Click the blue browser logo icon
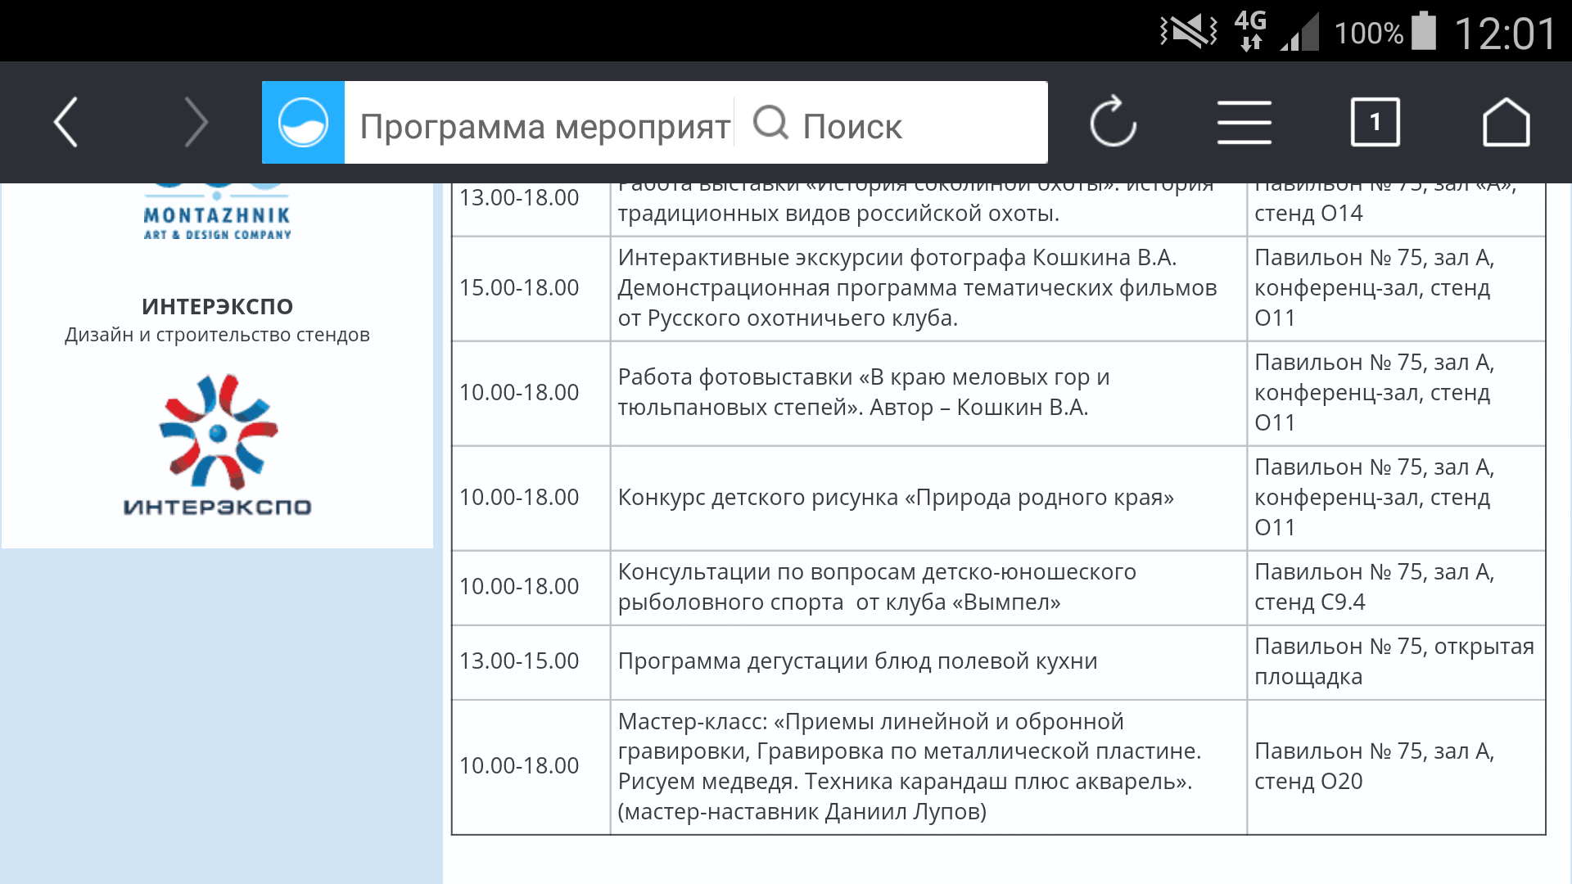Image resolution: width=1572 pixels, height=884 pixels. 303,123
